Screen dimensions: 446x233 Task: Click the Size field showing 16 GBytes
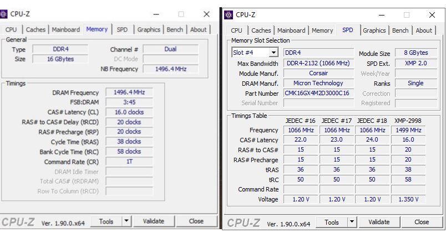coord(60,59)
